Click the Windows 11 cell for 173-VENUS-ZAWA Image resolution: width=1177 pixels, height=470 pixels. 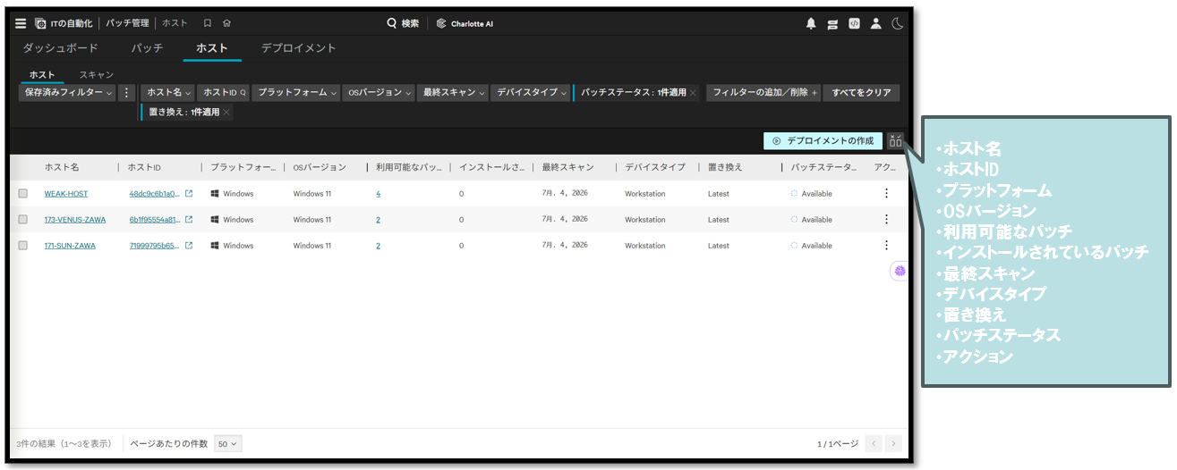[312, 220]
